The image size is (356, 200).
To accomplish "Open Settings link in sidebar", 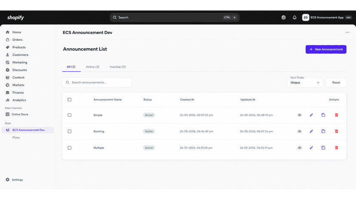I will click(x=17, y=179).
